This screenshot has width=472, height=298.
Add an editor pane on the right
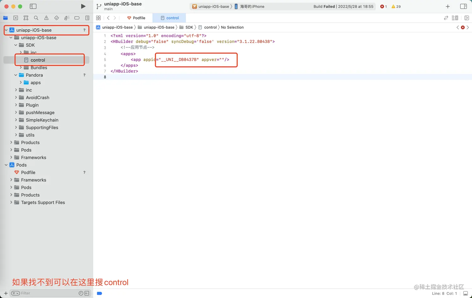click(x=467, y=18)
